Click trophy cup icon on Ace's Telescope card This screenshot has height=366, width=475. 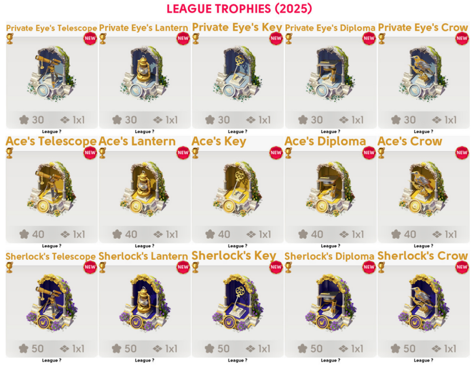tap(9, 153)
